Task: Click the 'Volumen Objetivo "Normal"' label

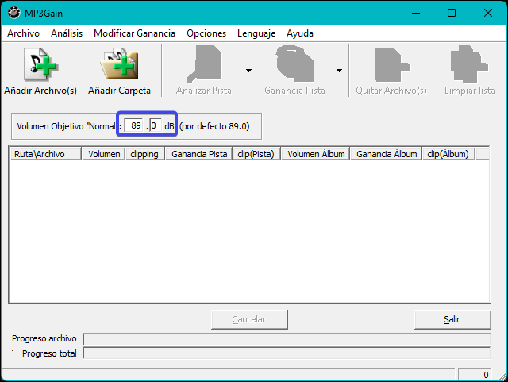Action: point(66,126)
